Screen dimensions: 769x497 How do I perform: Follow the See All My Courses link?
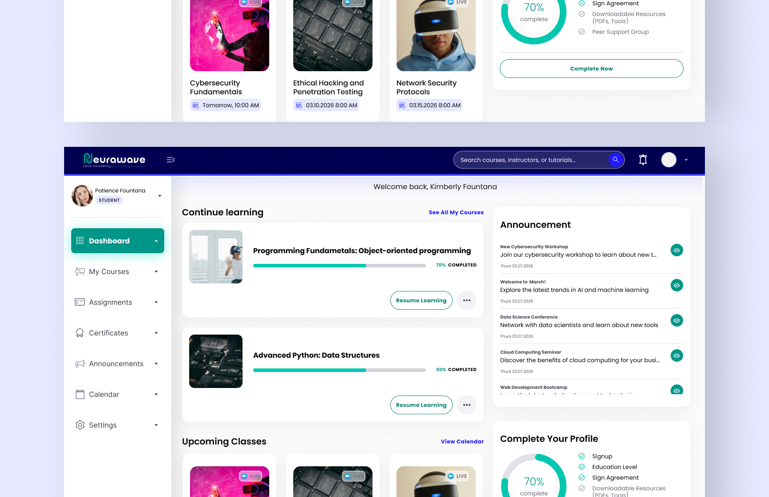456,212
